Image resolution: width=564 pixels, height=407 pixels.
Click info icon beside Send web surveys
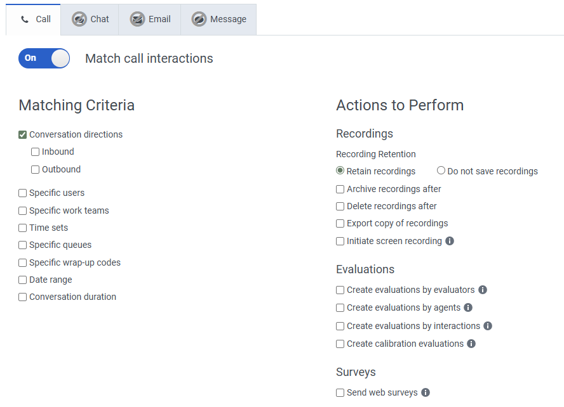pos(426,392)
